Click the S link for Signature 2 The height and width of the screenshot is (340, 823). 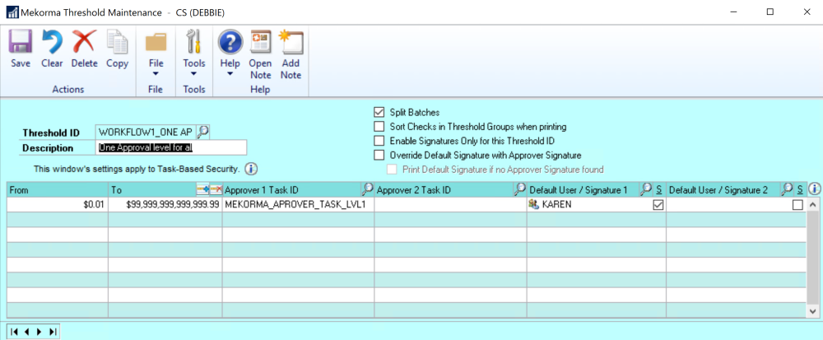coord(801,189)
